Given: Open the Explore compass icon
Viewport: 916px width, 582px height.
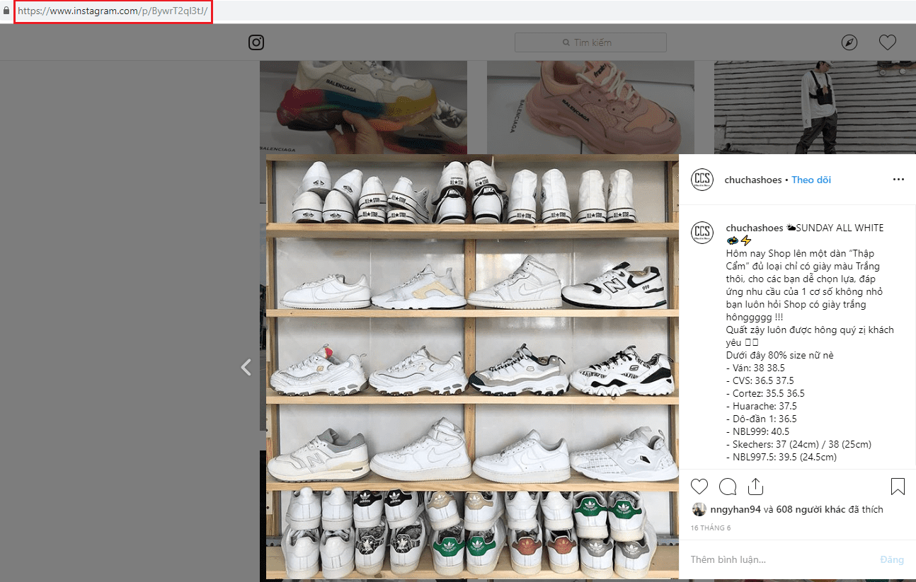Looking at the screenshot, I should point(849,42).
